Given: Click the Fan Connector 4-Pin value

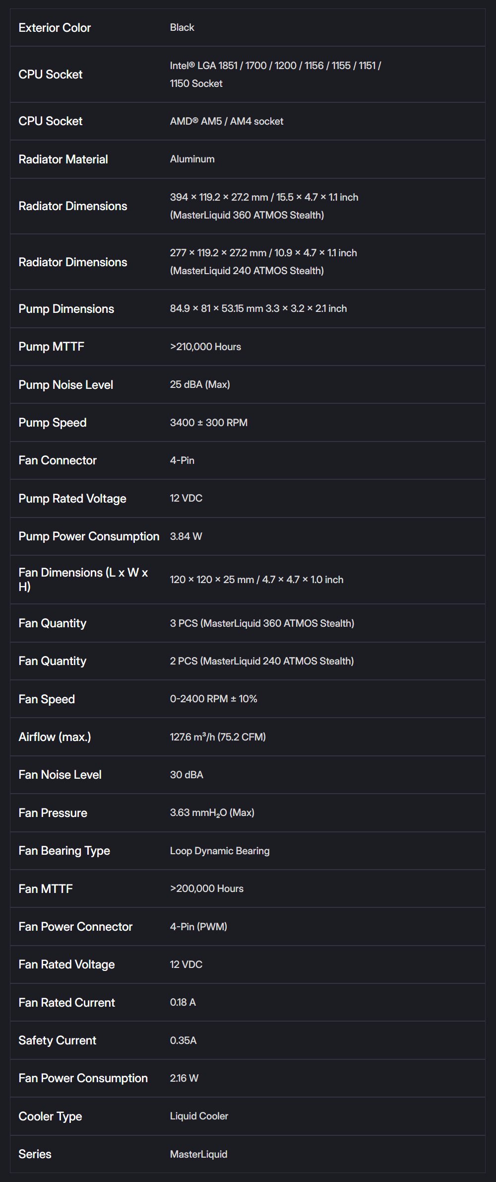Looking at the screenshot, I should pos(182,460).
